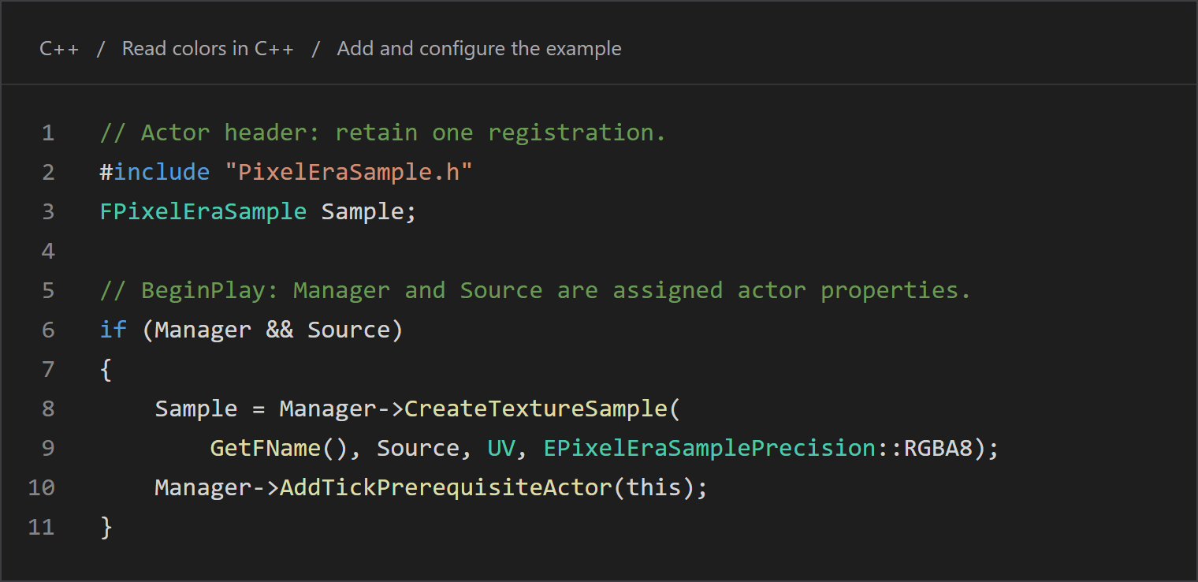Go to the "Read colors in C++" breadcrumb
1198x582 pixels.
pyautogui.click(x=208, y=49)
